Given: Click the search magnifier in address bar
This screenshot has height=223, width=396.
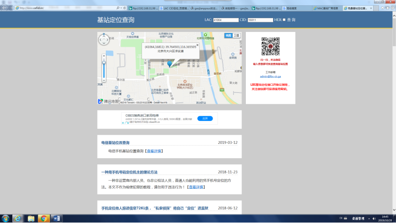Looking at the screenshot, I should (118, 8).
